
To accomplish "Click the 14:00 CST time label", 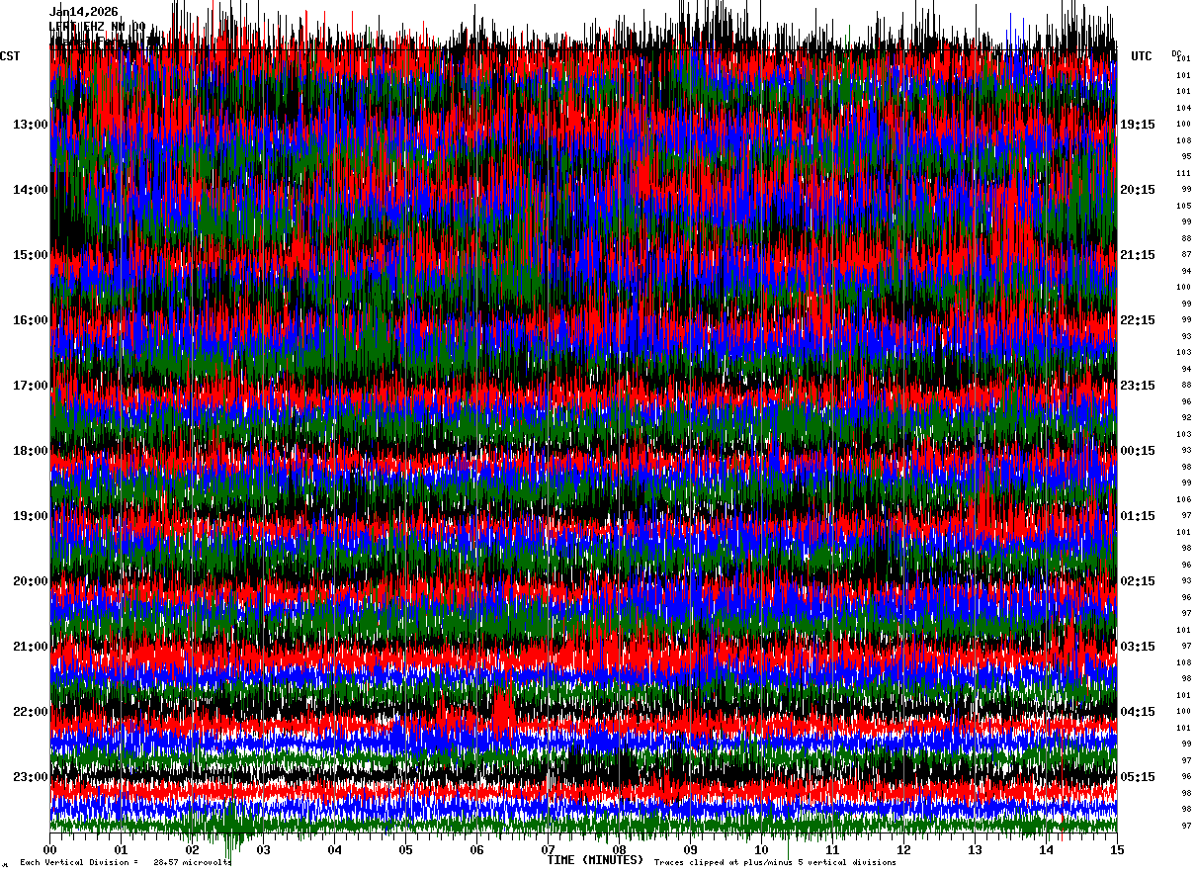I will [31, 190].
